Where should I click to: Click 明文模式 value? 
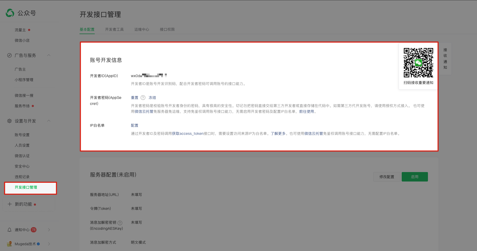[138, 242]
